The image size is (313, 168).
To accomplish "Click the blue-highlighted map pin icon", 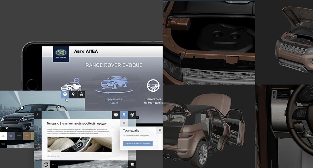I will 124,115.
